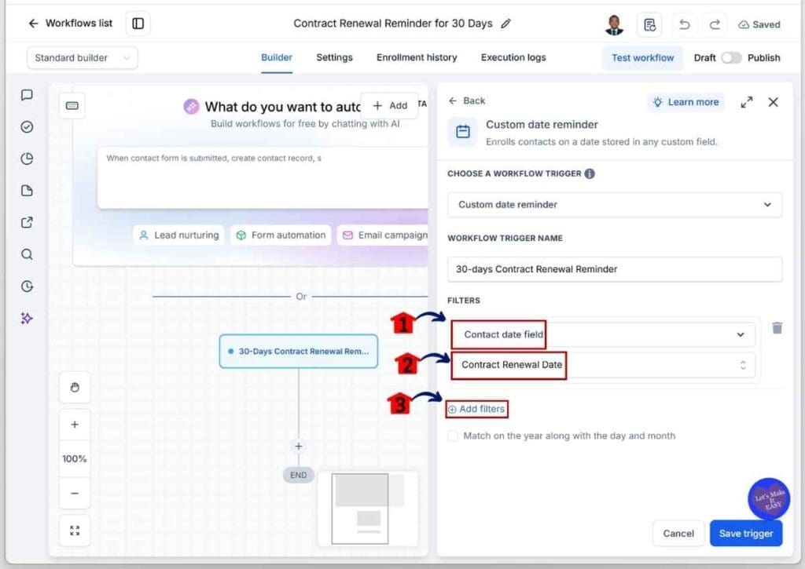Click Add filters

[x=476, y=409]
